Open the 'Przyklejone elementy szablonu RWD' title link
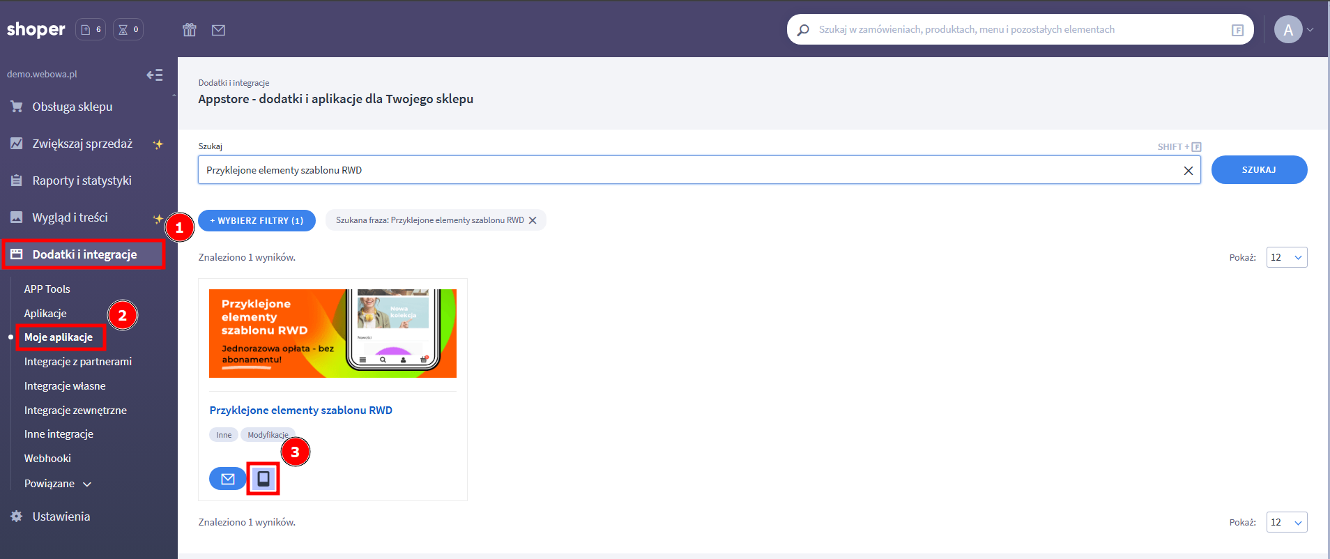Image resolution: width=1330 pixels, height=559 pixels. [x=300, y=411]
